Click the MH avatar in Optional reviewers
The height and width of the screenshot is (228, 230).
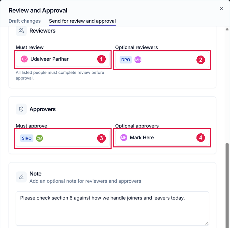138,60
